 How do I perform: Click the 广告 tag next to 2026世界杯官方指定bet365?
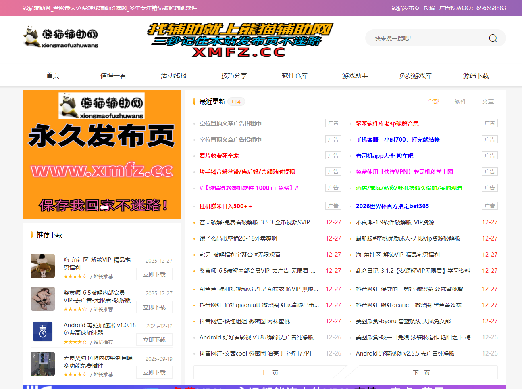489,206
